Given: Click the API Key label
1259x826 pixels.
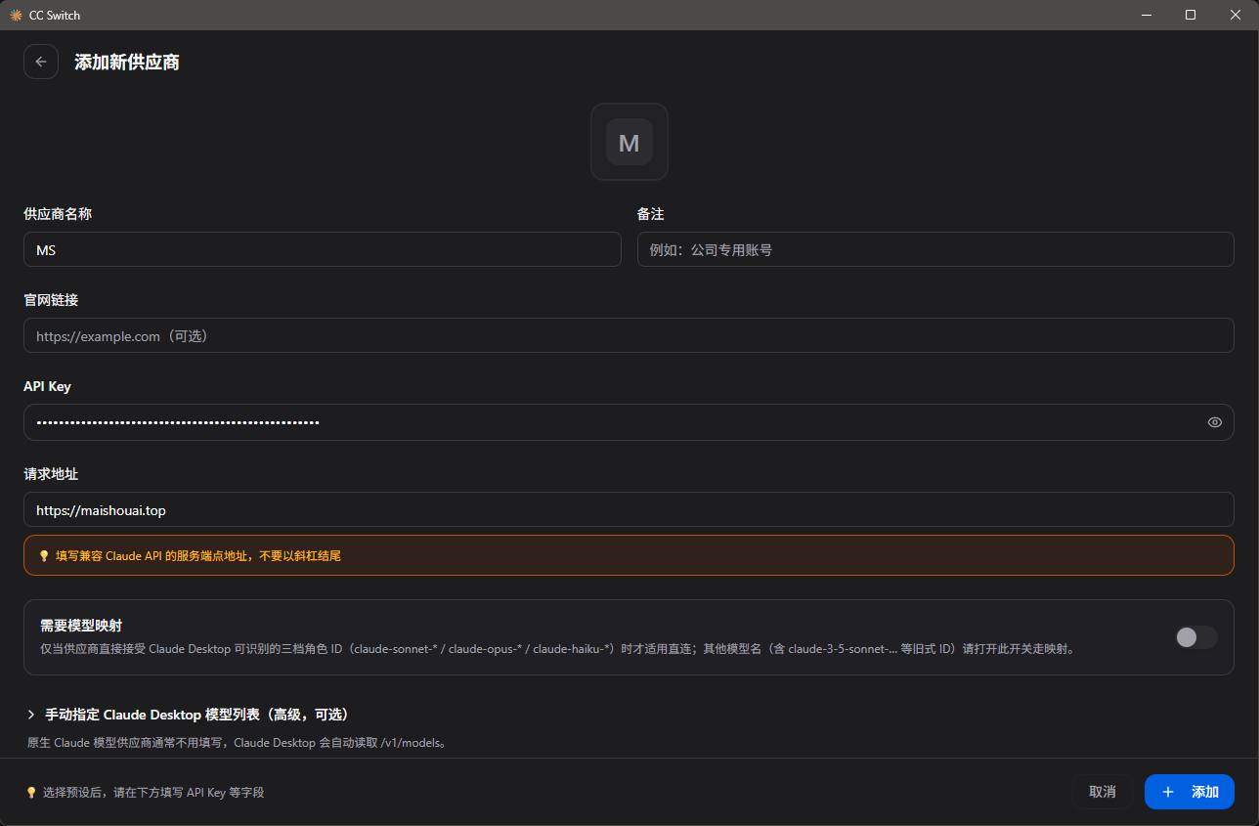Looking at the screenshot, I should [x=47, y=386].
